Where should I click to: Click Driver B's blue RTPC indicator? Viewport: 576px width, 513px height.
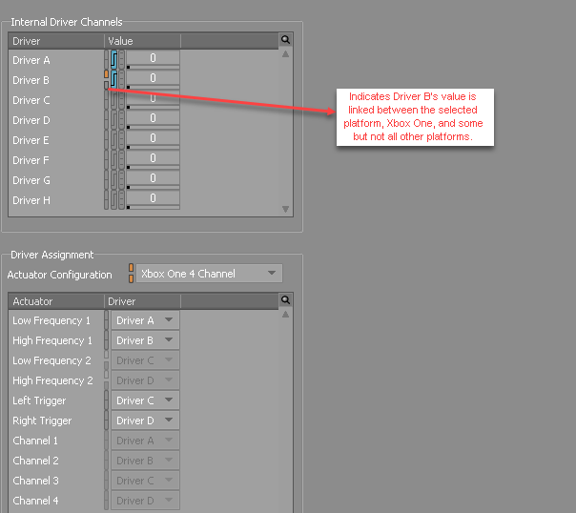[x=113, y=79]
